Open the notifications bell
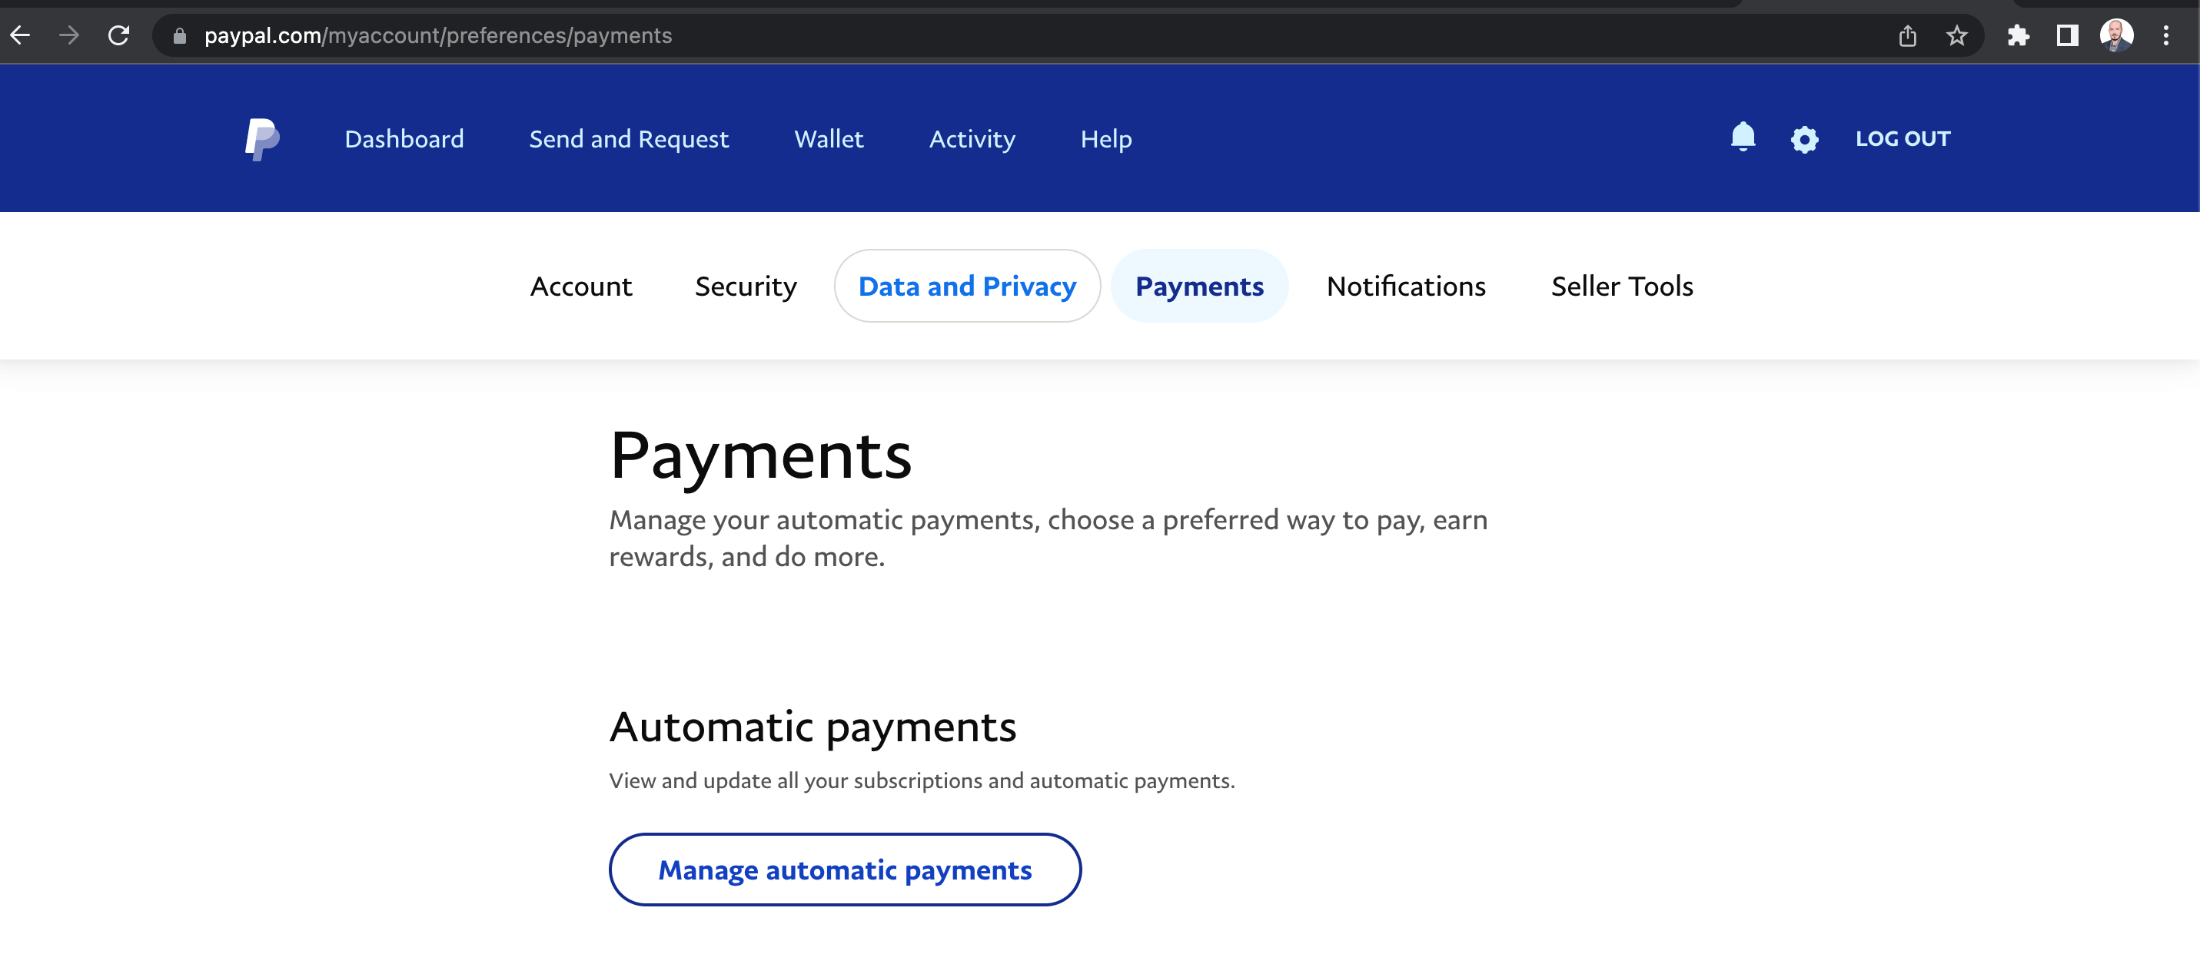The image size is (2200, 974). tap(1743, 137)
